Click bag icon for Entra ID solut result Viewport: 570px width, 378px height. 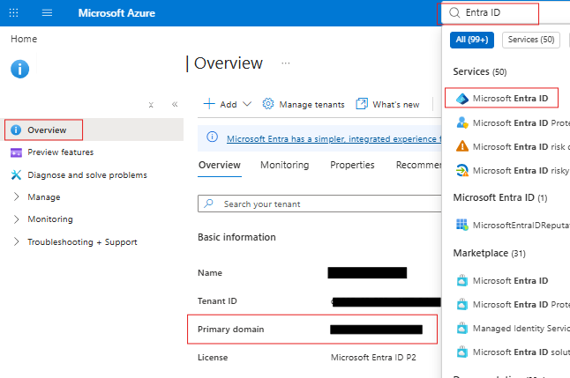point(462,352)
